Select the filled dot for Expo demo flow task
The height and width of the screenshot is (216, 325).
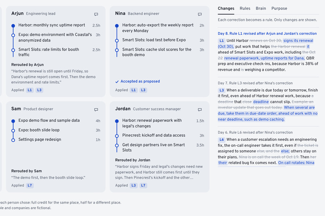coord(13,121)
